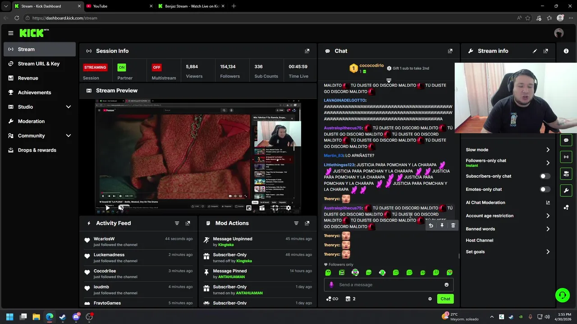Select the broadcast signal icon in right rail

566,157
